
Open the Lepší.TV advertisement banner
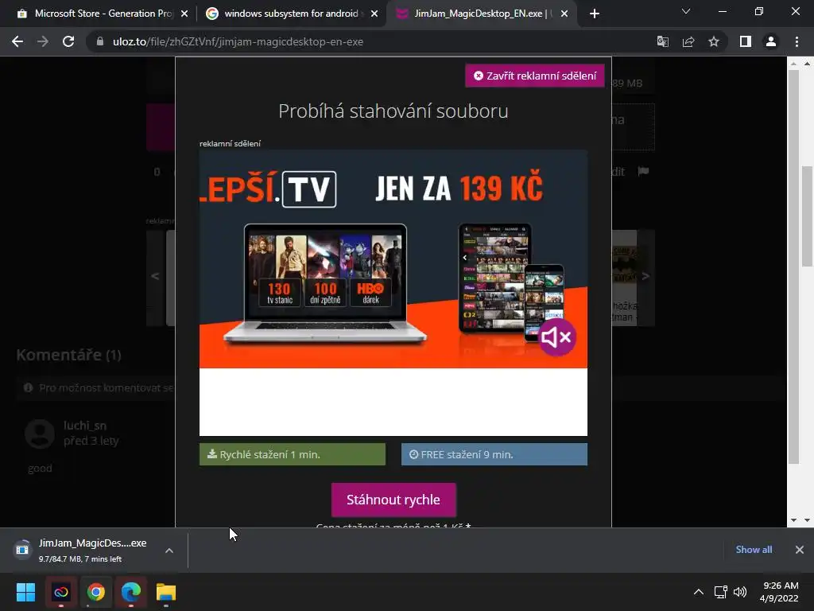click(393, 259)
